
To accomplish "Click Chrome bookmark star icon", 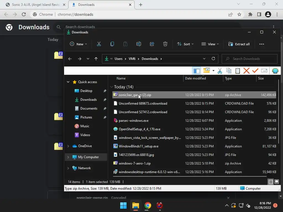I will click(239, 14).
